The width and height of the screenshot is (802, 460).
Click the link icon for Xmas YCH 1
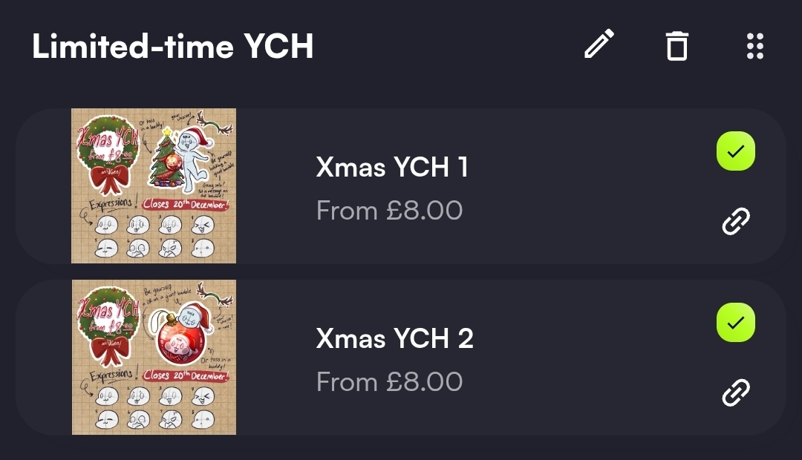click(736, 221)
